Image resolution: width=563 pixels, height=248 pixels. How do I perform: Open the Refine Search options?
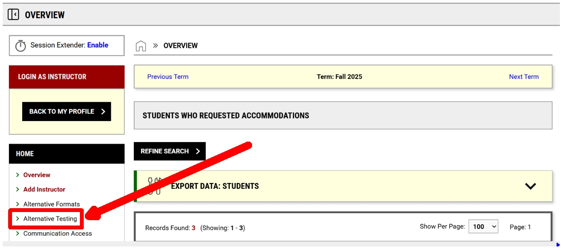[x=170, y=151]
